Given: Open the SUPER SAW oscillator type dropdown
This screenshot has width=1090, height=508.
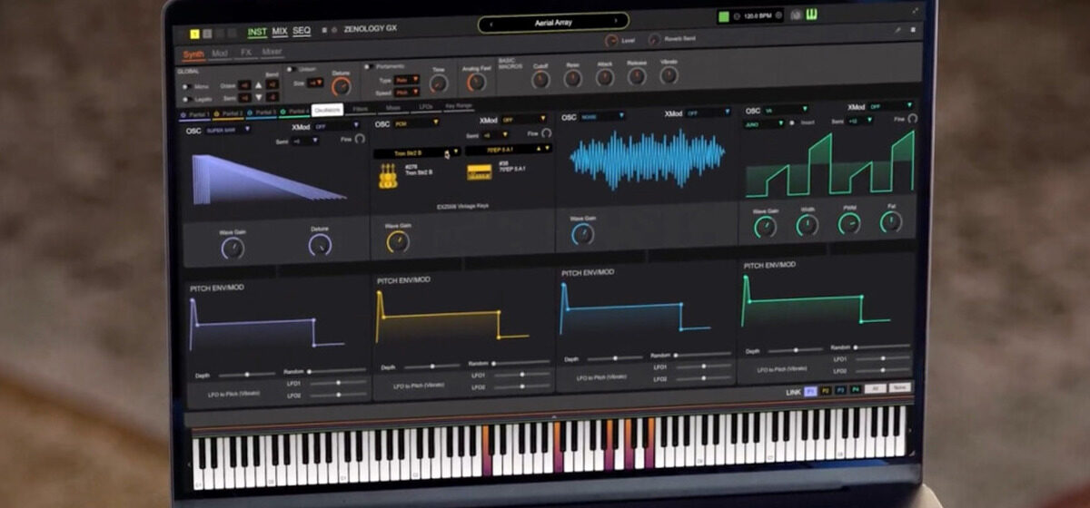Looking at the screenshot, I should (x=227, y=131).
